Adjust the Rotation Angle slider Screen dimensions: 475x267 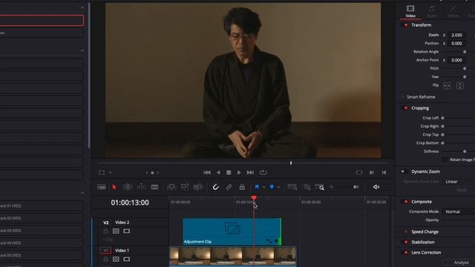tap(465, 52)
